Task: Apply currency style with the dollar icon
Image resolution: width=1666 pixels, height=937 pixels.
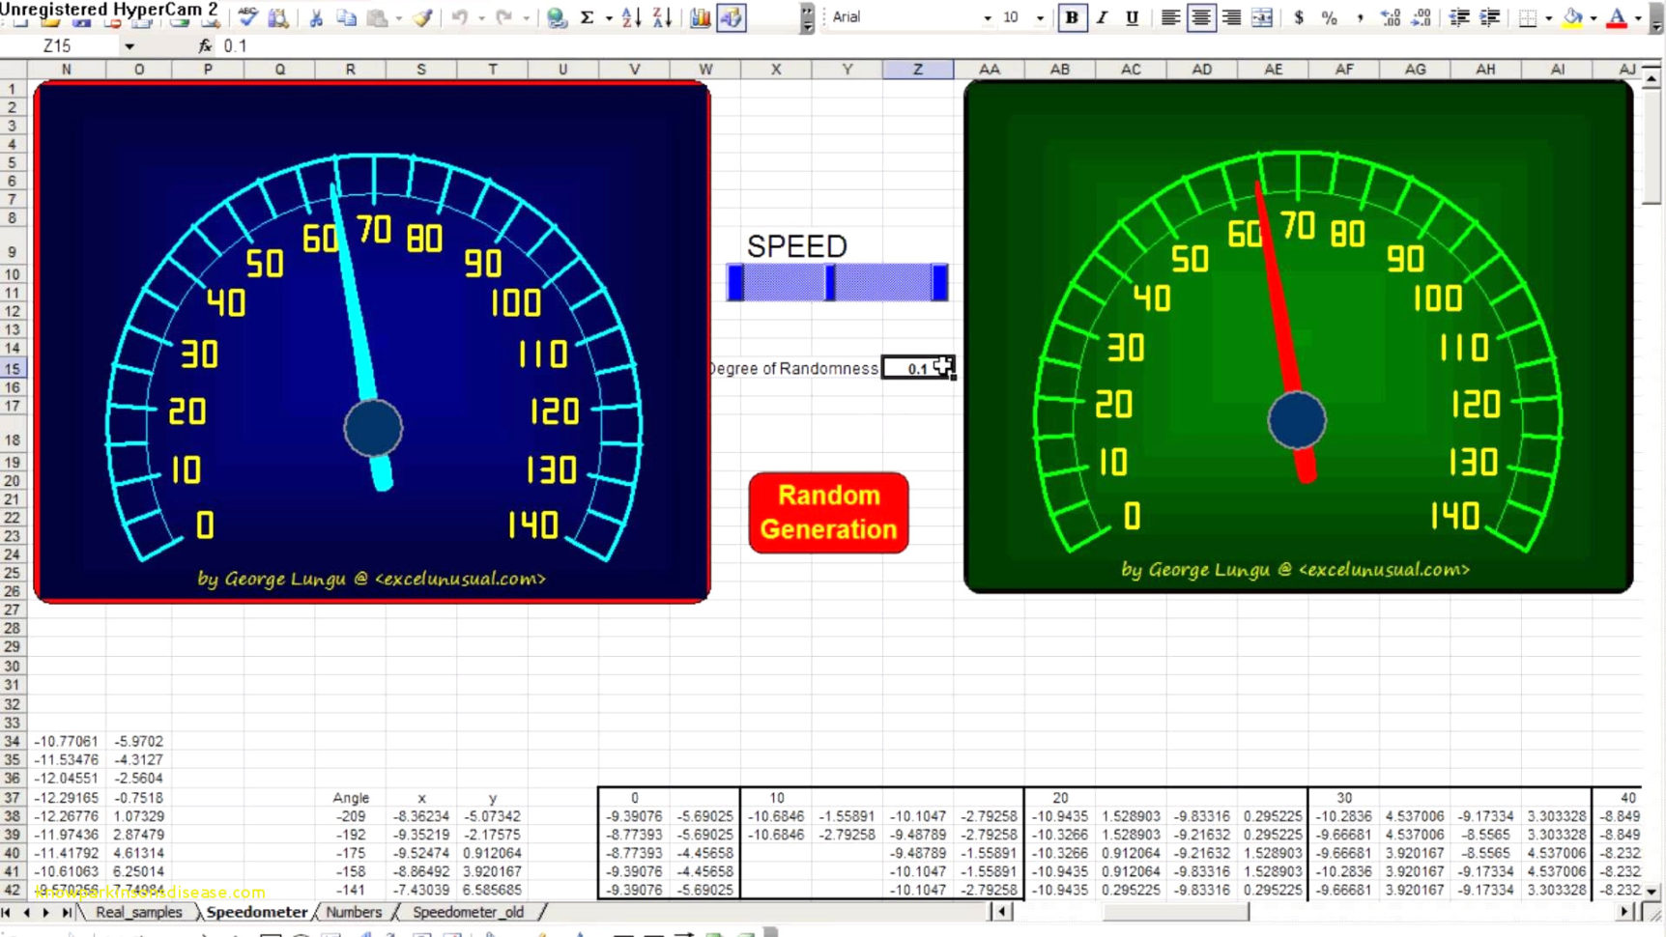Action: coord(1299,16)
